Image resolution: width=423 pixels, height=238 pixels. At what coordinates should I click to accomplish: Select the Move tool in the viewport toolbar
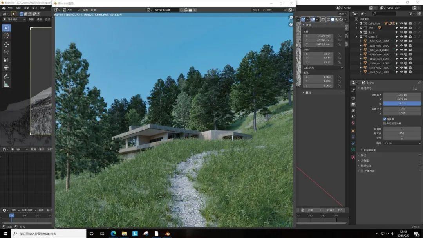point(6,44)
